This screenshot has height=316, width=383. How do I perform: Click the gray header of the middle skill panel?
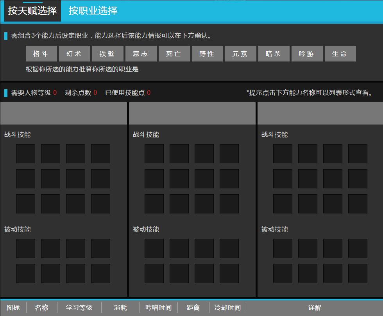tap(192, 114)
